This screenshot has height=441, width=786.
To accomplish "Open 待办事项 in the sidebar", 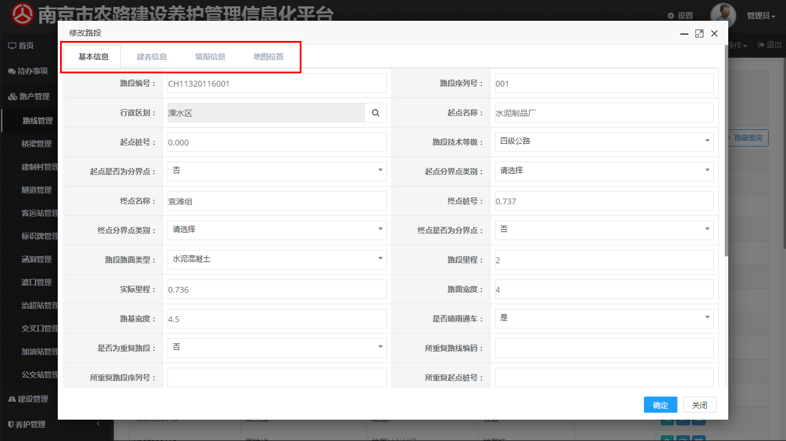I will coord(28,71).
